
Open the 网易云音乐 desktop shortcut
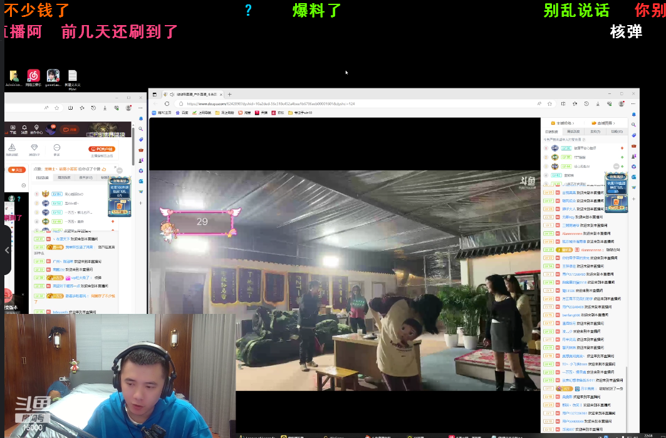[34, 78]
